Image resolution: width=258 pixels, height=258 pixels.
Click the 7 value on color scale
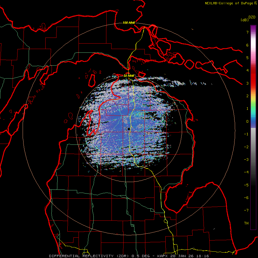coord(247,32)
